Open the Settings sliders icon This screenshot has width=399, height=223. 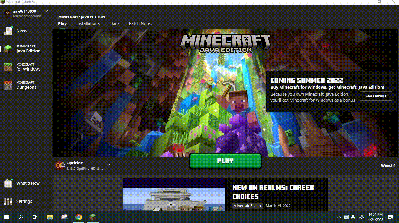8,201
